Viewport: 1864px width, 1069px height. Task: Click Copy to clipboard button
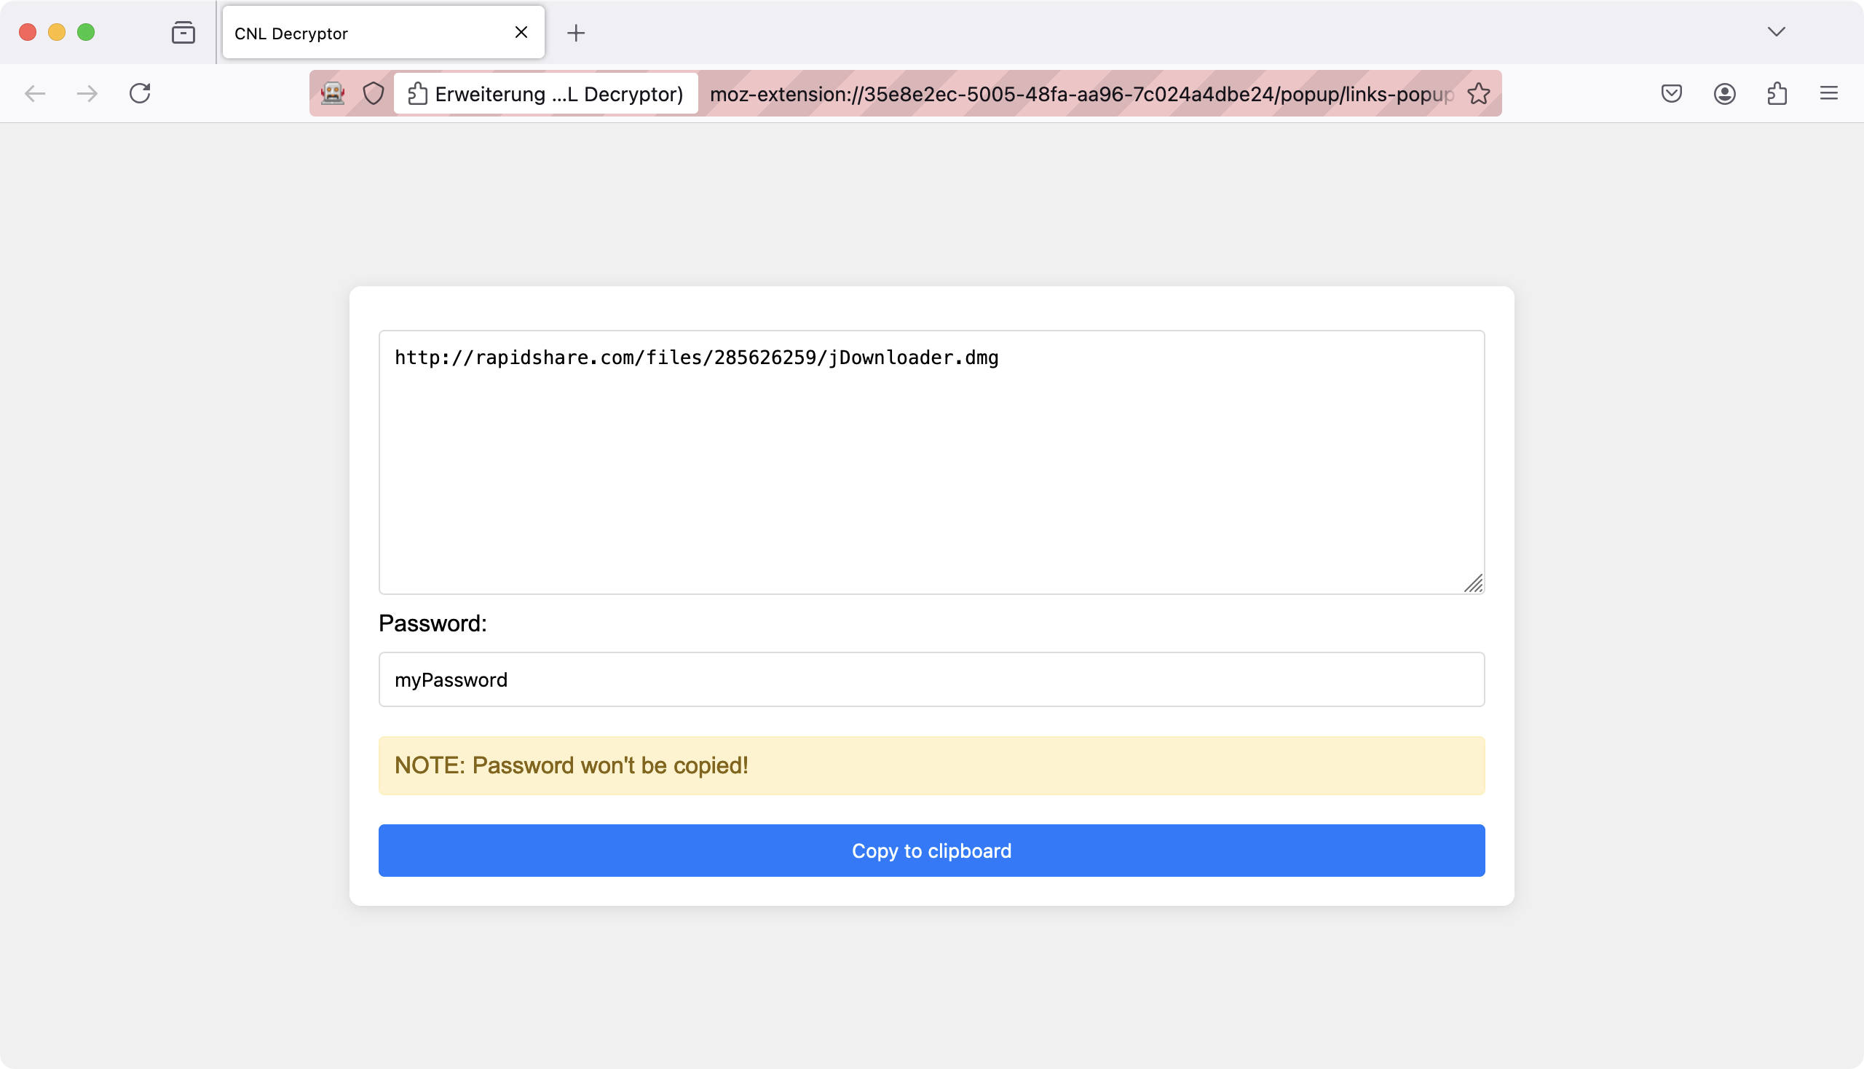[x=931, y=851]
